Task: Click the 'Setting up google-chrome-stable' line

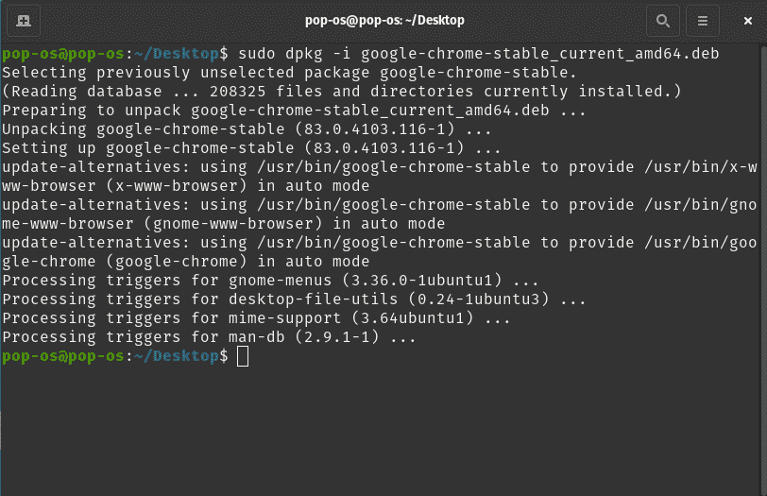Action: click(251, 148)
